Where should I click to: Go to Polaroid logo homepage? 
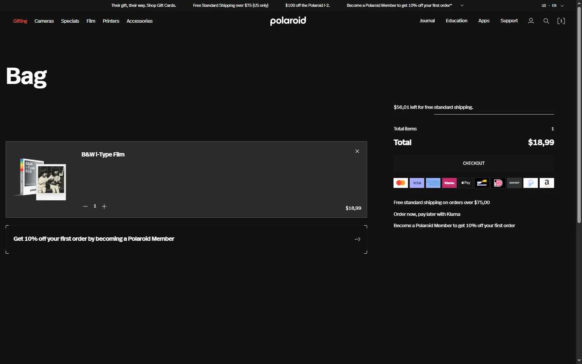coord(288,21)
